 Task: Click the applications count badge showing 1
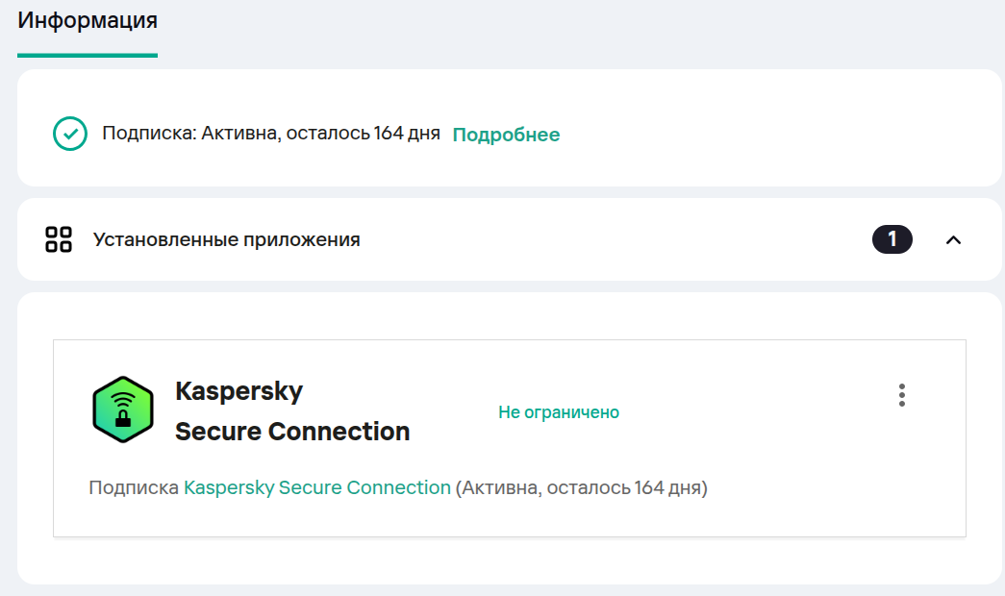coord(892,239)
